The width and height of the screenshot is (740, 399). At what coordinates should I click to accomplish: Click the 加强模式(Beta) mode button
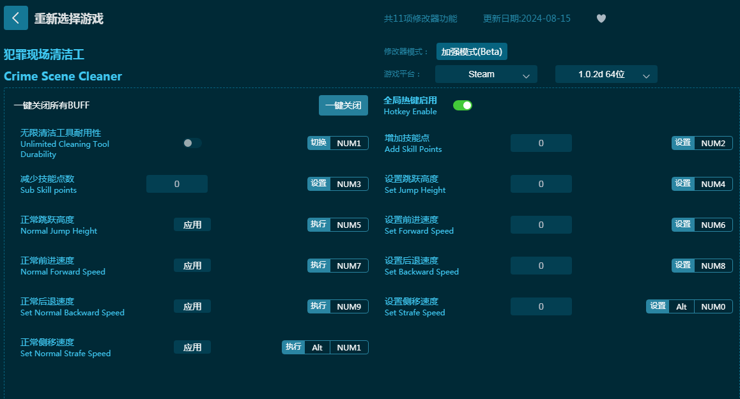pyautogui.click(x=472, y=52)
